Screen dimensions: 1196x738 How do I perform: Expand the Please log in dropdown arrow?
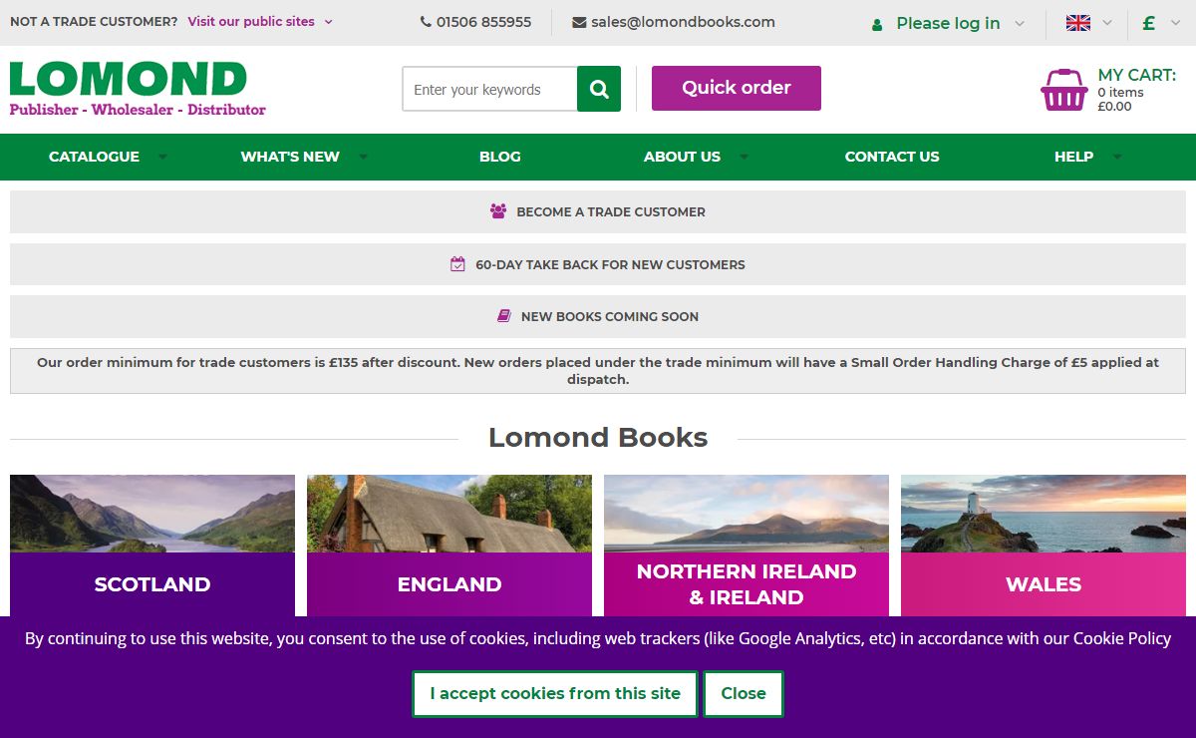[1019, 24]
